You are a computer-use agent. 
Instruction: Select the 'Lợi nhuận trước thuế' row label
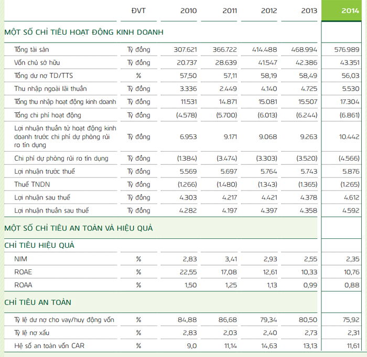pyautogui.click(x=42, y=172)
